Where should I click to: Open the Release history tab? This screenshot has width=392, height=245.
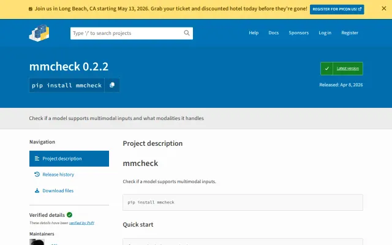click(58, 175)
